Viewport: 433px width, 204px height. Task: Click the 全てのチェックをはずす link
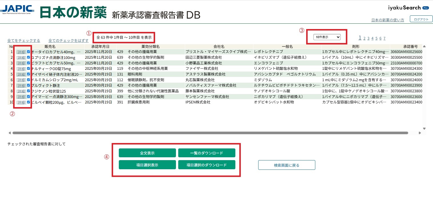point(69,40)
